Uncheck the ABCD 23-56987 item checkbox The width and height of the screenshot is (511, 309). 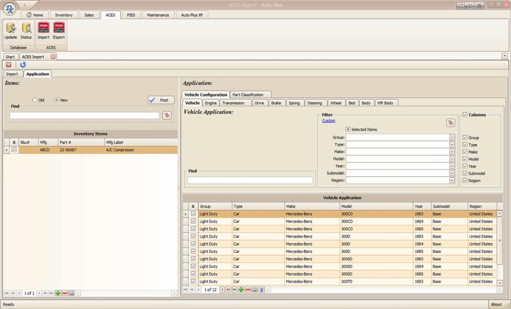(14, 150)
